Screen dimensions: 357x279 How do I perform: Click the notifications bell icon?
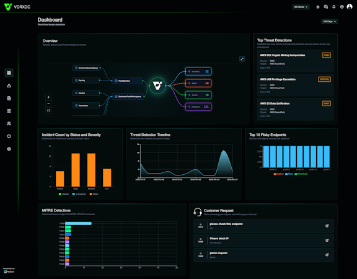point(334,7)
